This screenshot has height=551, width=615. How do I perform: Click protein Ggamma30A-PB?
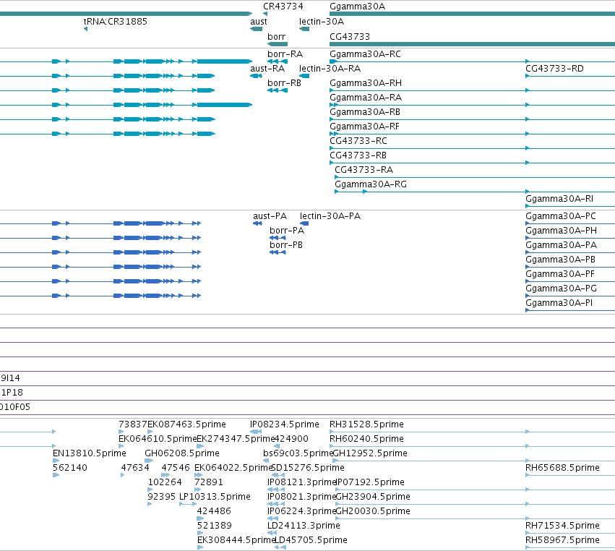(x=561, y=260)
